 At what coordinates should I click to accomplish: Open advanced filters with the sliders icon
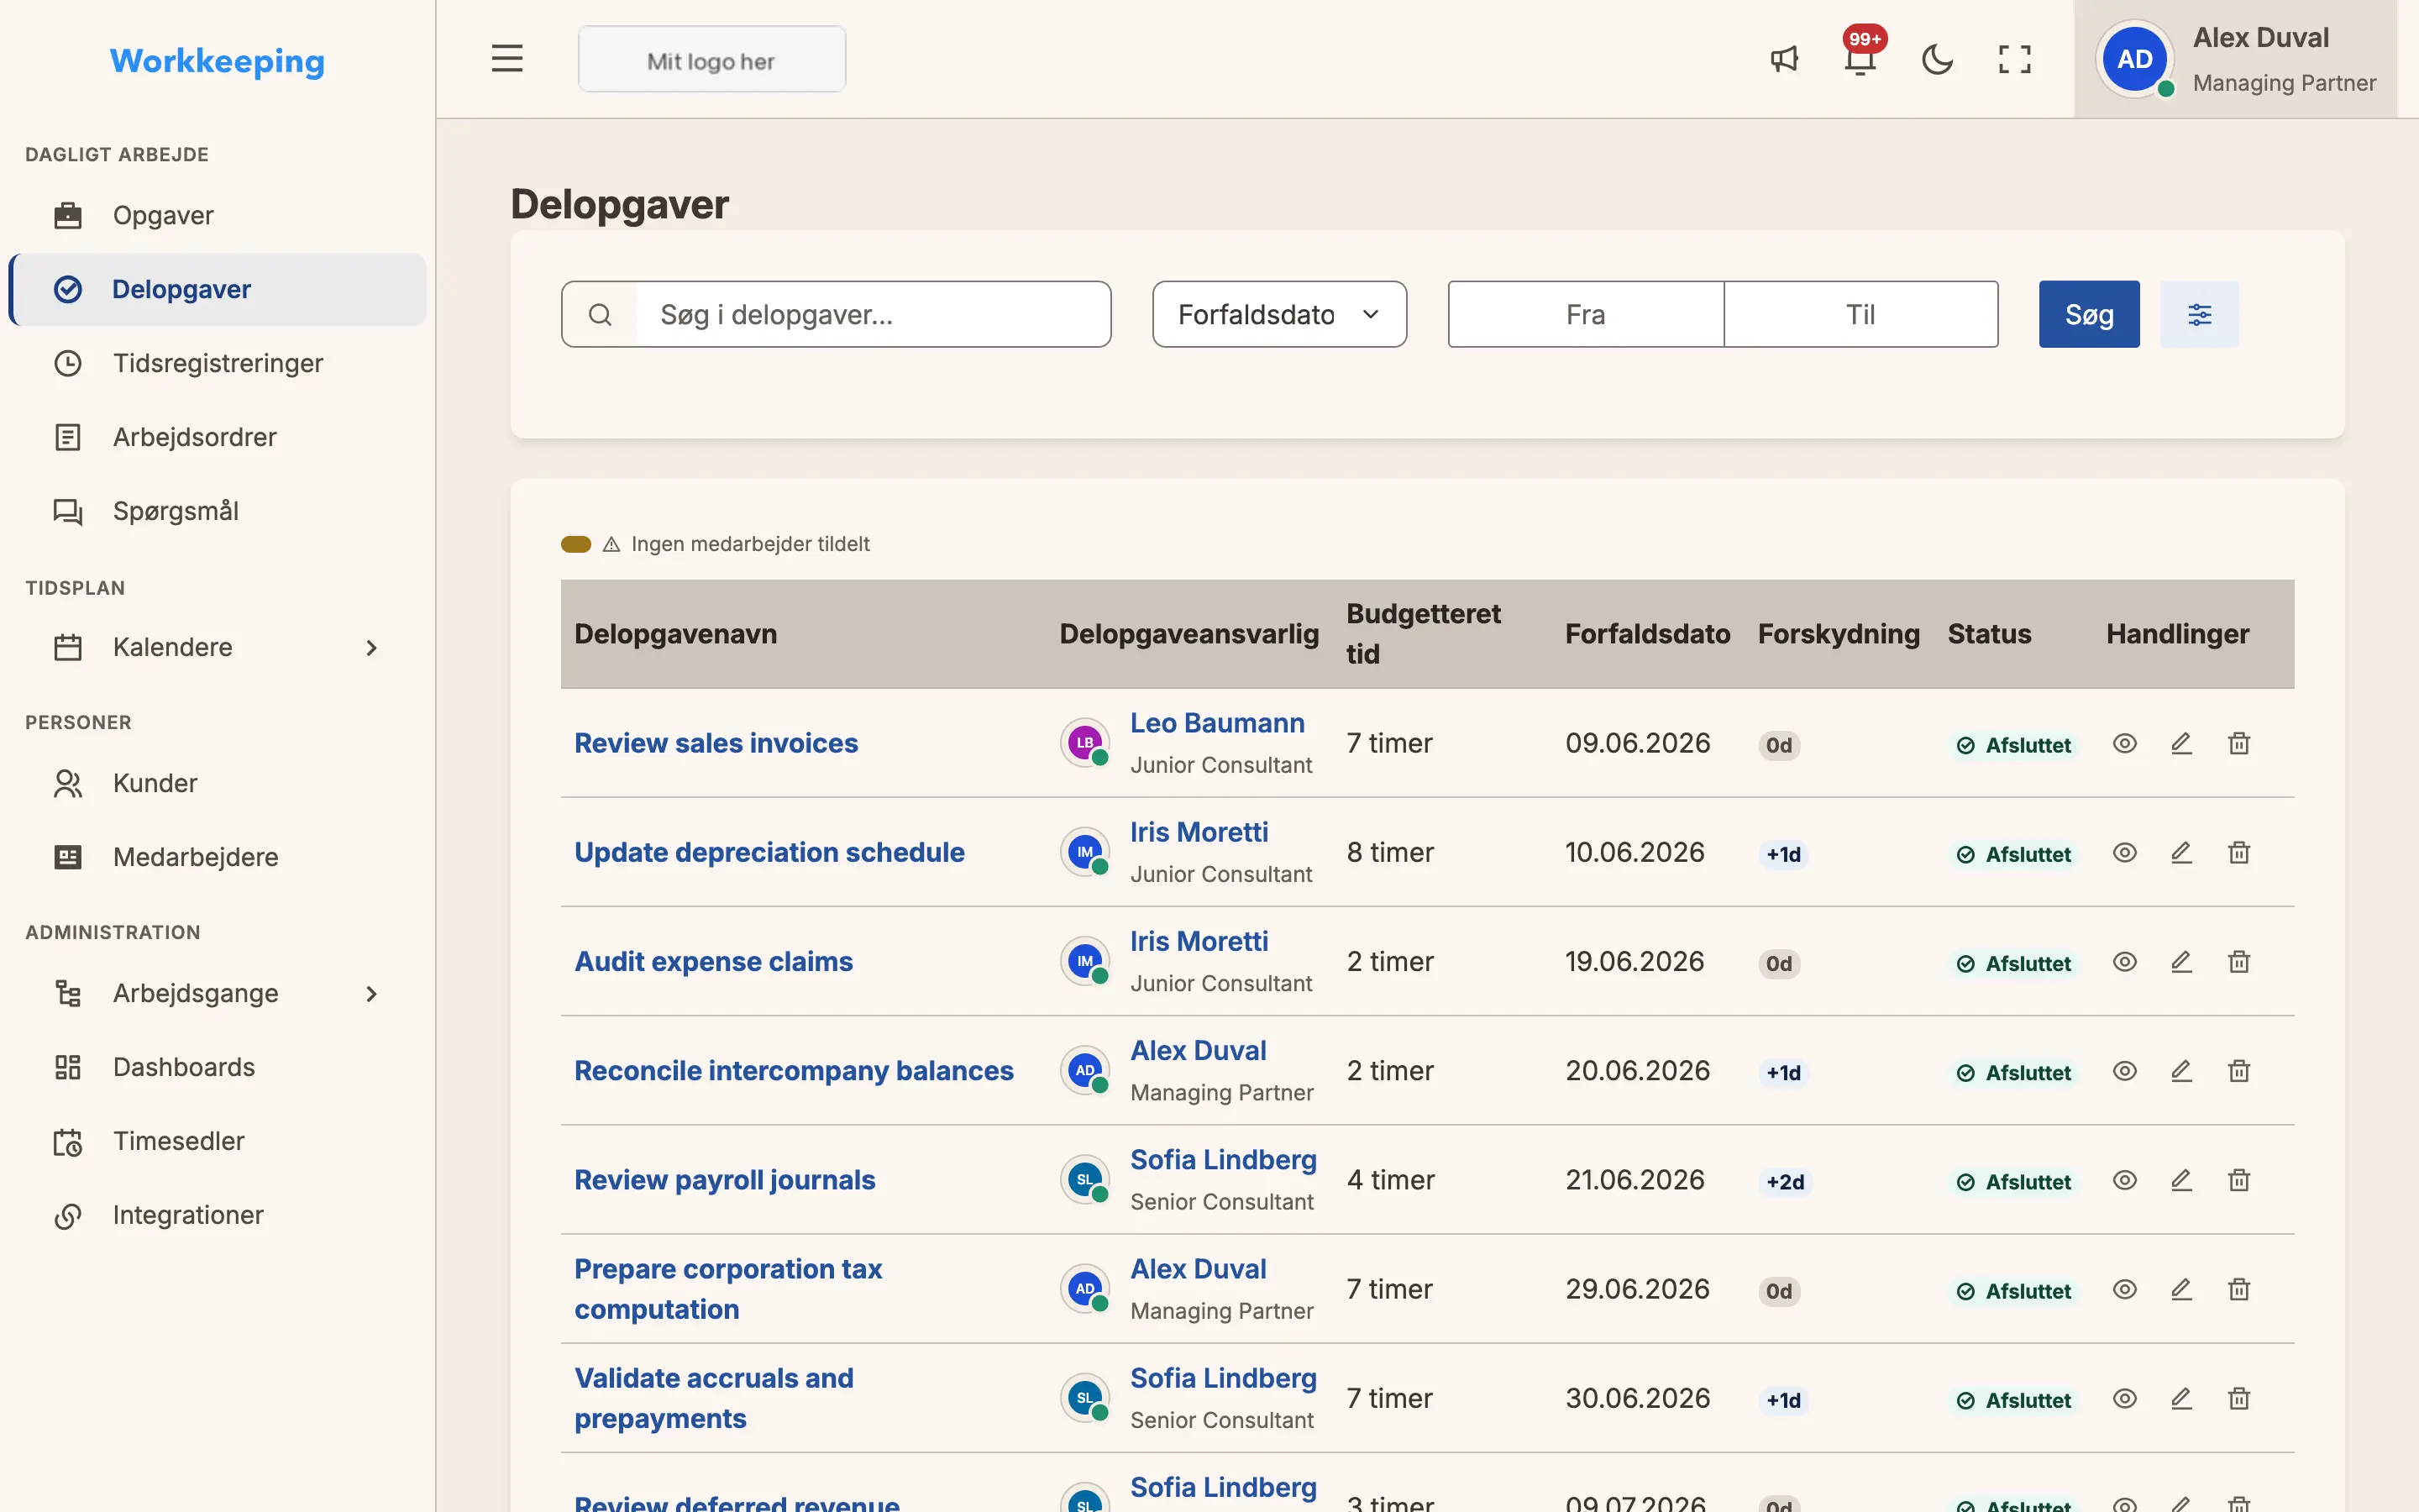coord(2199,314)
